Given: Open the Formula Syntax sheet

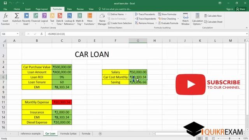Looking at the screenshot, I should click(68, 134).
